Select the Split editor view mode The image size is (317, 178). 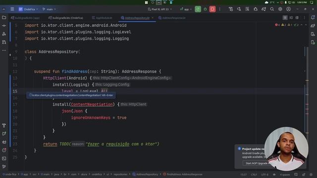pos(291,18)
